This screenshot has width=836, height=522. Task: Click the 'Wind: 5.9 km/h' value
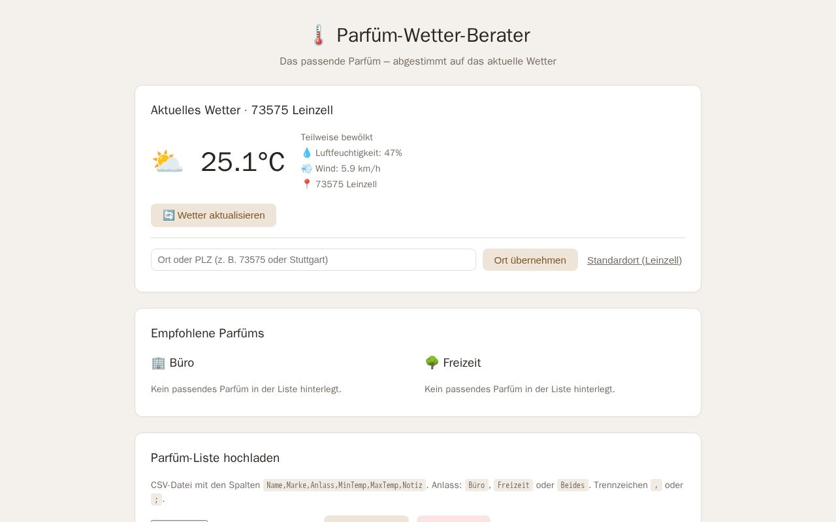coord(348,168)
